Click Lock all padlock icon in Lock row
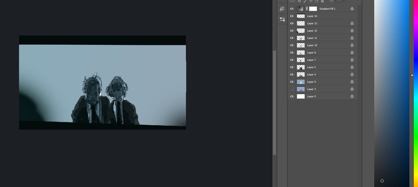 [323, 1]
